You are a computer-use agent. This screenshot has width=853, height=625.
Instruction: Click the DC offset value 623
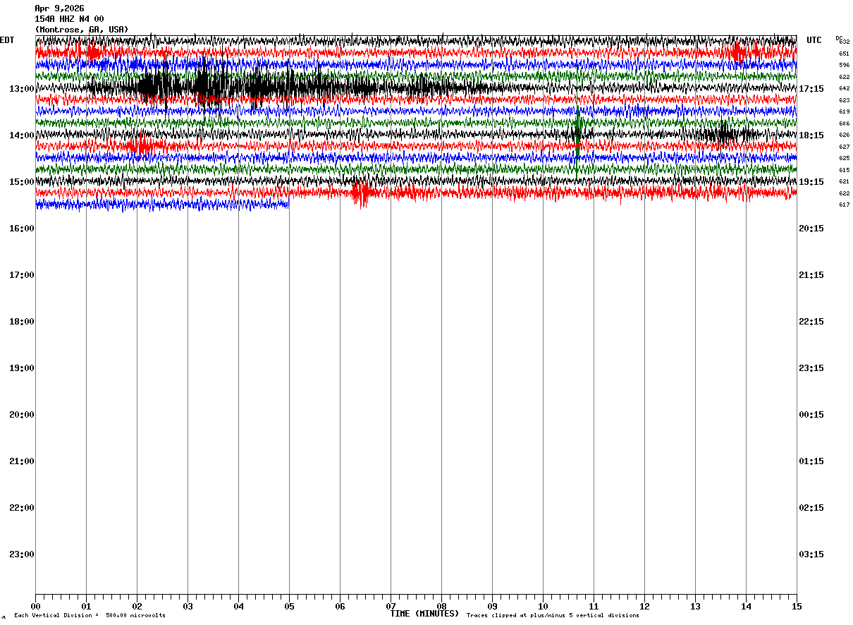[x=845, y=100]
